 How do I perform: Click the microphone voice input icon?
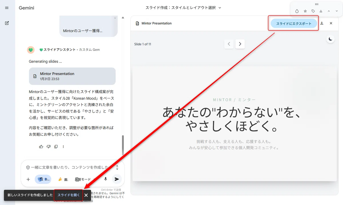click(x=105, y=179)
